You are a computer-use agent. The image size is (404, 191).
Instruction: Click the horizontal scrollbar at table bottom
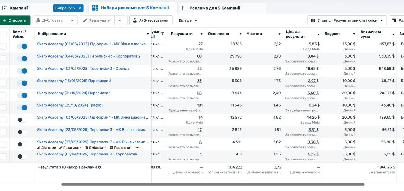(x=213, y=184)
